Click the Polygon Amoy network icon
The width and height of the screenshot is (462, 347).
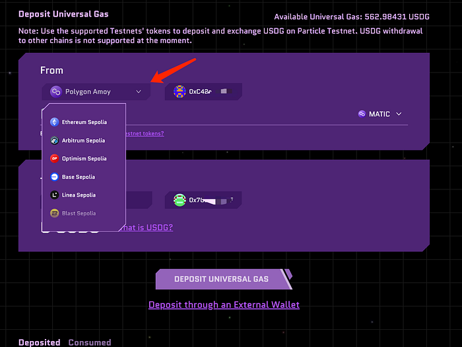tap(56, 92)
